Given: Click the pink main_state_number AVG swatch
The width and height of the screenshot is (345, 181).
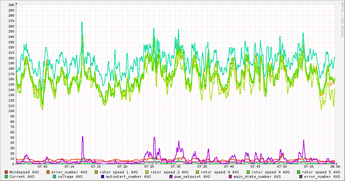Looking at the screenshot, I should click(230, 177).
